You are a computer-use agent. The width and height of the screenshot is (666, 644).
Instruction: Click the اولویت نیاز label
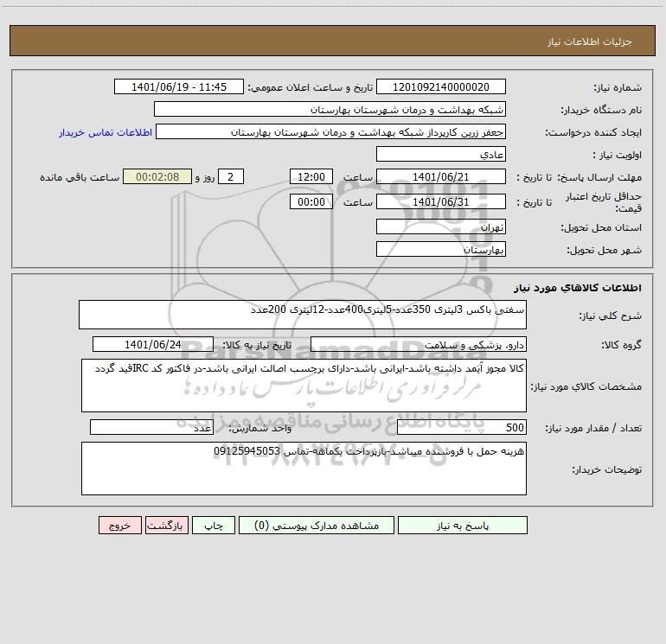pos(618,155)
